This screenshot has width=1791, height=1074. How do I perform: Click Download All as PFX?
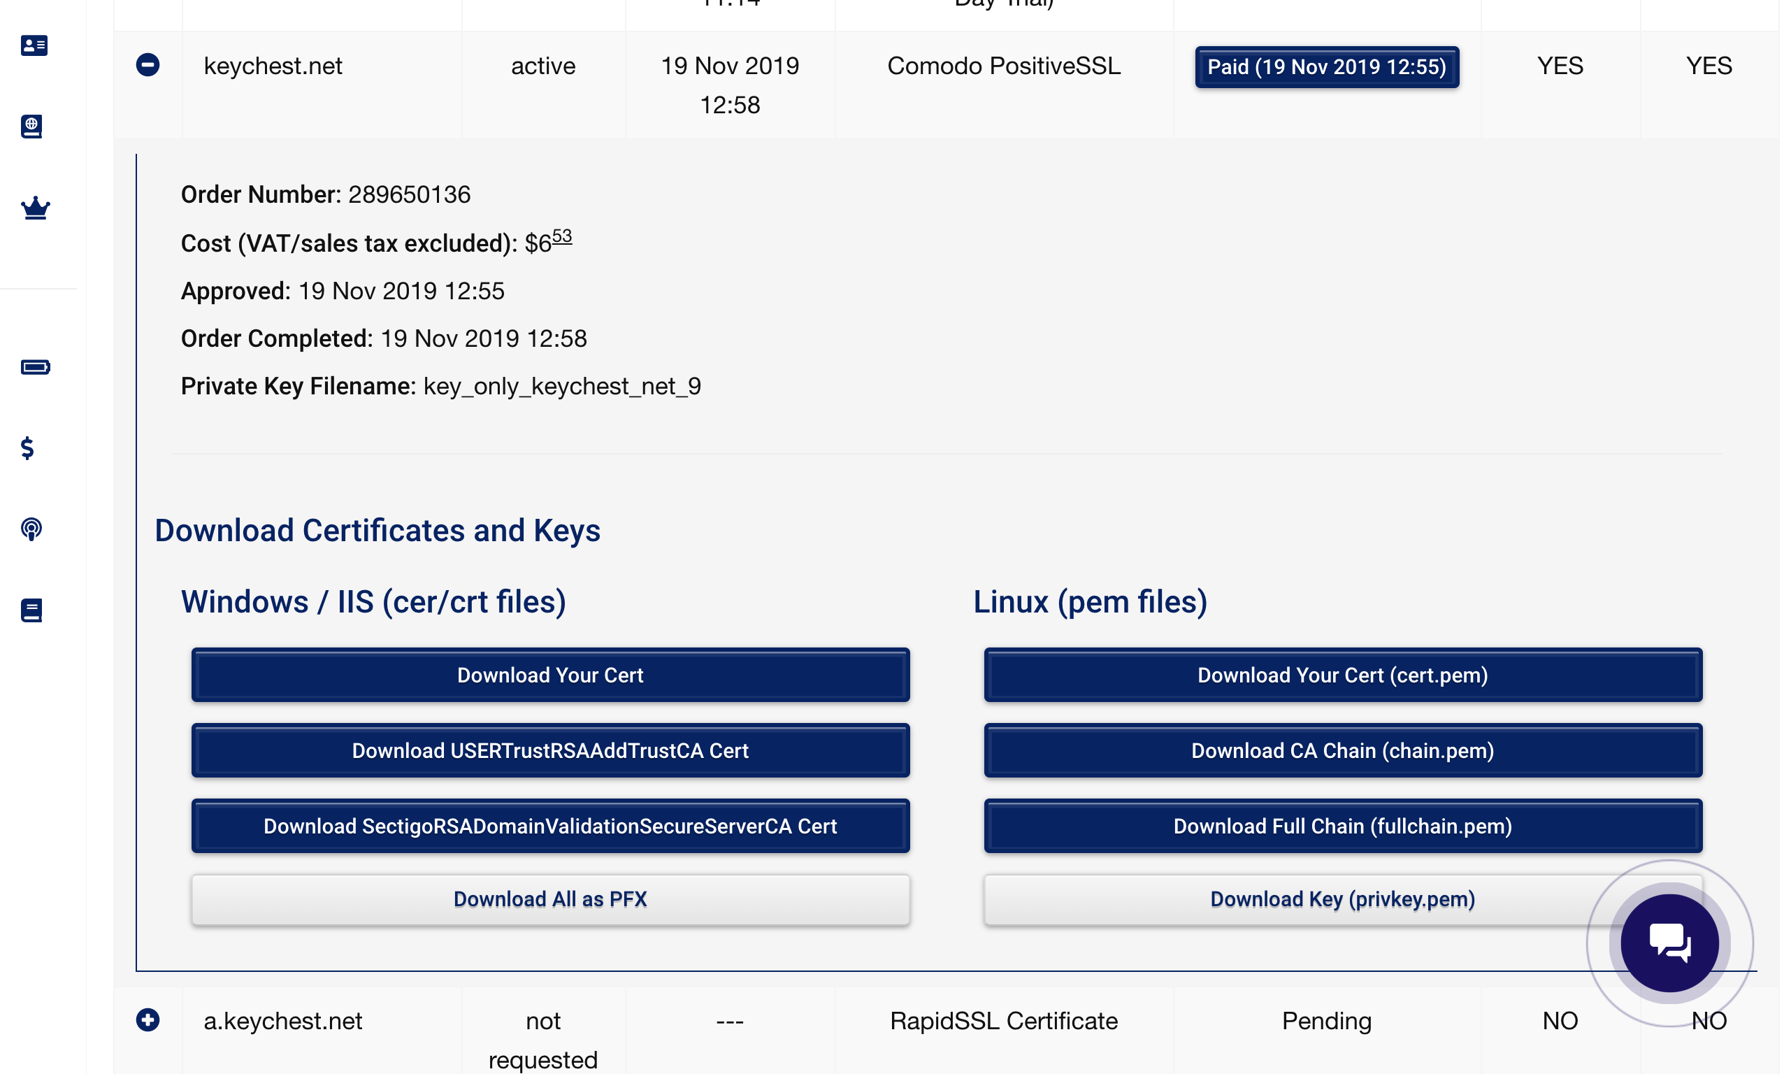(x=549, y=899)
